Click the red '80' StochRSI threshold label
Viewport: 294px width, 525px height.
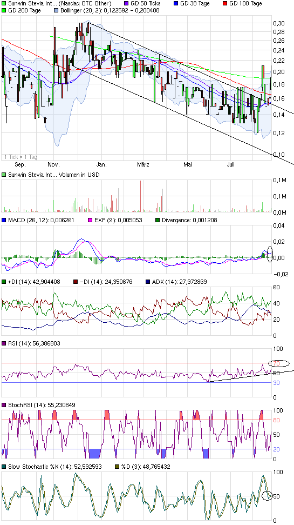tap(277, 420)
